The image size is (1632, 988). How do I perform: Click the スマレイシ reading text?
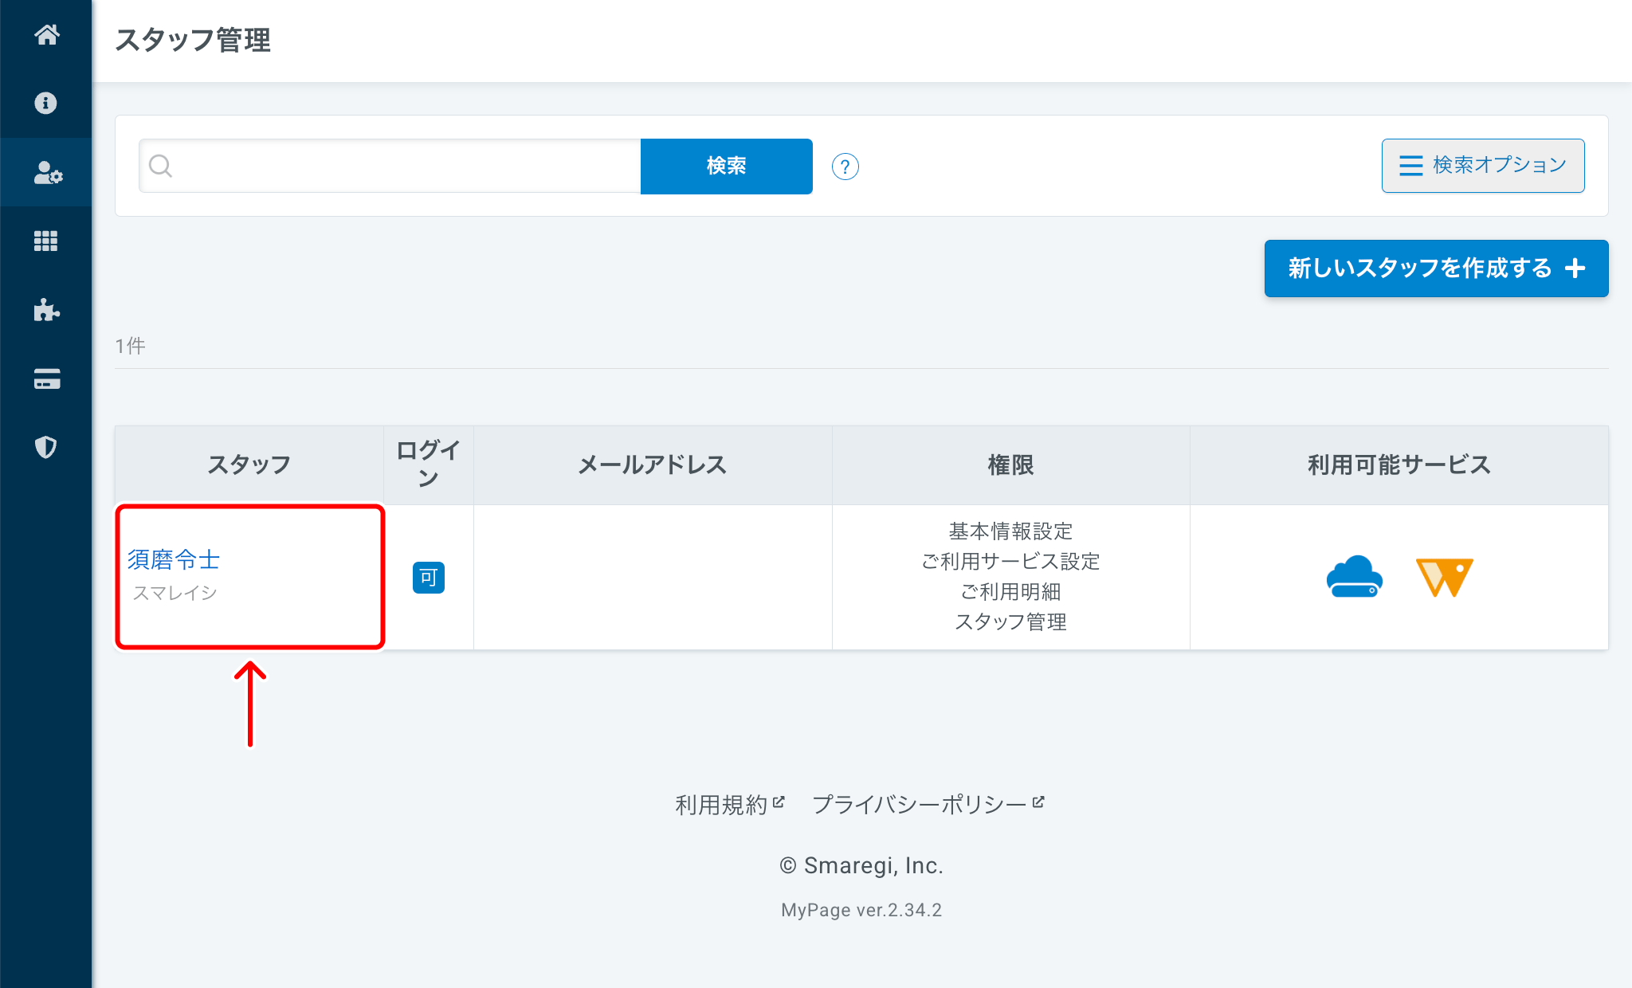click(x=175, y=593)
